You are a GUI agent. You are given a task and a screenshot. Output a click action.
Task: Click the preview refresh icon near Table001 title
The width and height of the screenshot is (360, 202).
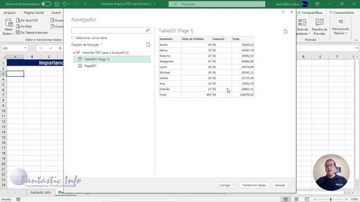coord(285,32)
